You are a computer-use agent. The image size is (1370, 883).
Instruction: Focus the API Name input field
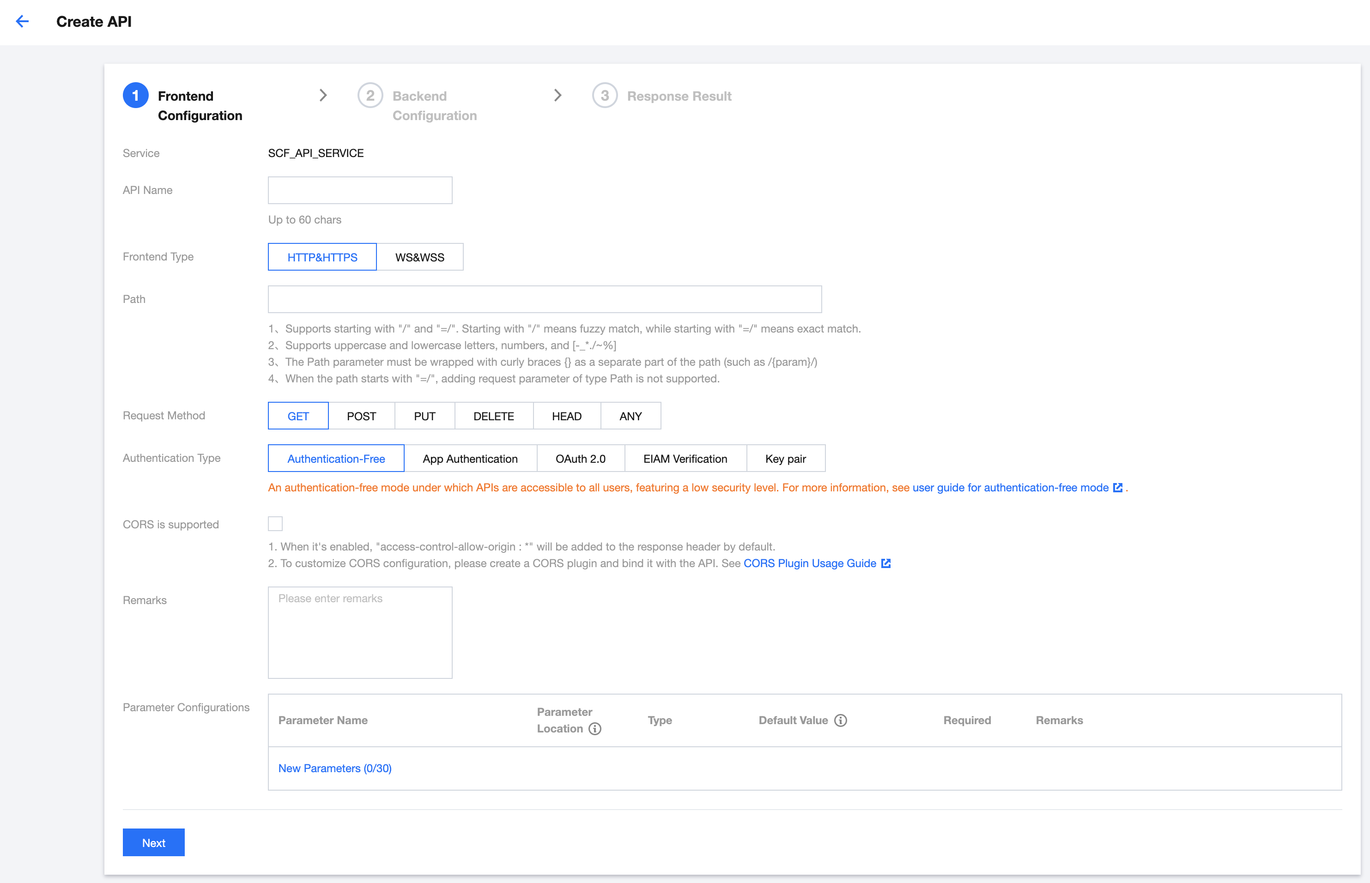pyautogui.click(x=360, y=190)
